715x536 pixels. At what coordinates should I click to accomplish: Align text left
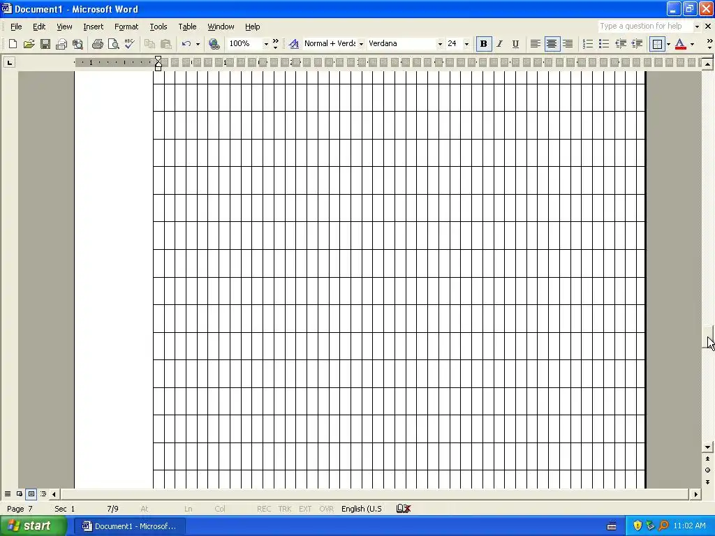(x=536, y=44)
